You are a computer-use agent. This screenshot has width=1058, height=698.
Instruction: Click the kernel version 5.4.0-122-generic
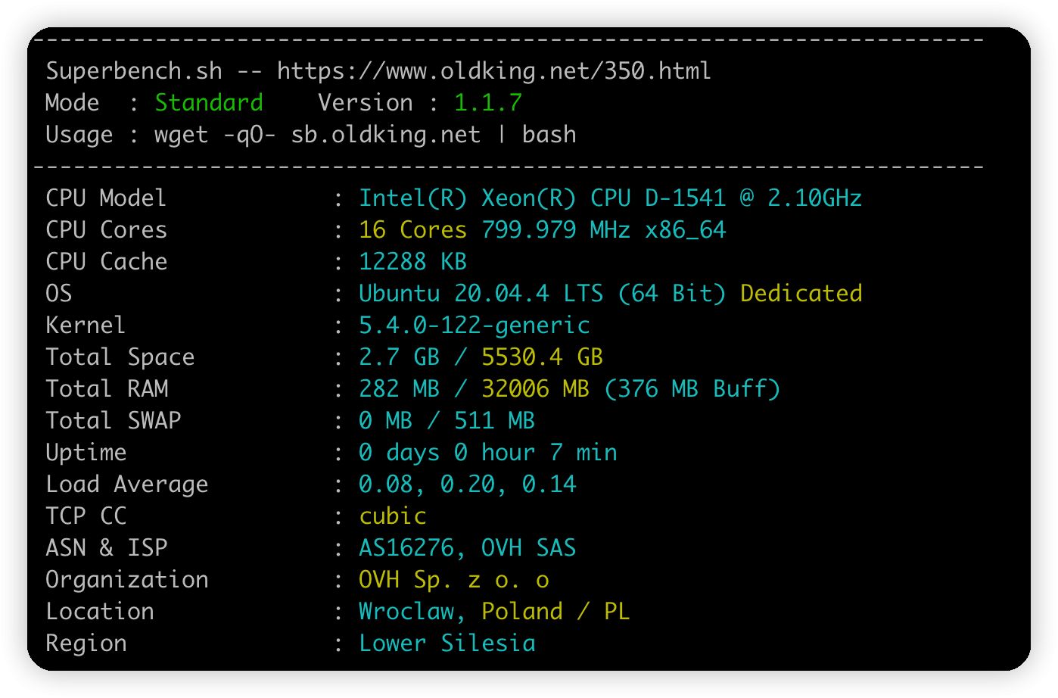pos(474,326)
